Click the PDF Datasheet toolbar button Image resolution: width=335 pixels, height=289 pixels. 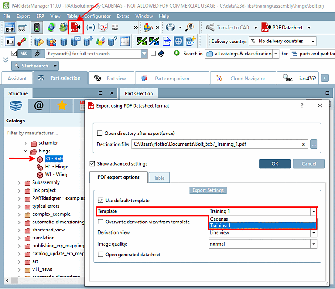(x=282, y=28)
